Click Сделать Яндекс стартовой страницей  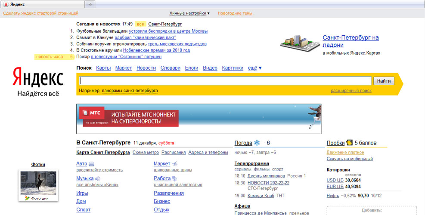pos(40,13)
